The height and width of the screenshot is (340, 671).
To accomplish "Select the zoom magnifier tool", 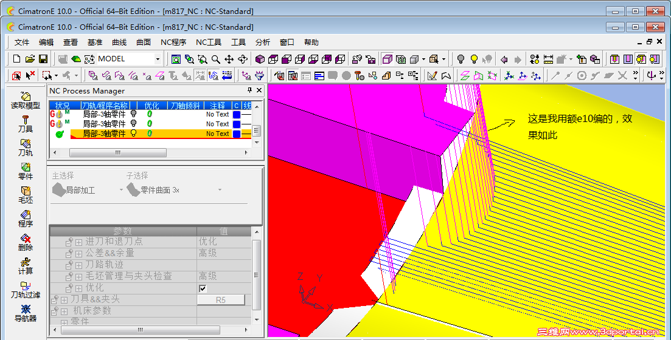I will click(x=216, y=59).
